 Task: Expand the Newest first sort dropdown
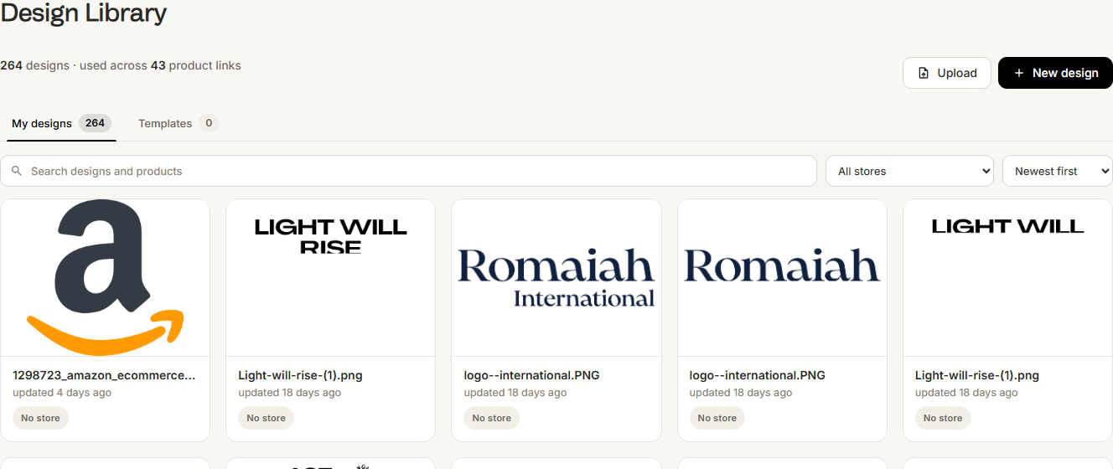[1058, 171]
